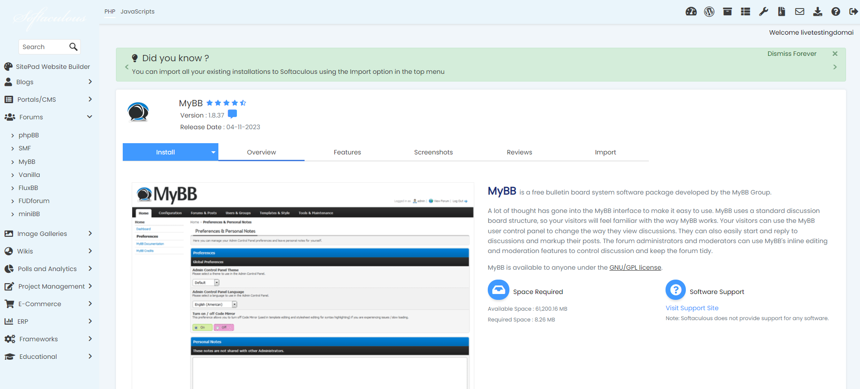Switch to the Import tab
The height and width of the screenshot is (389, 860).
tap(606, 152)
